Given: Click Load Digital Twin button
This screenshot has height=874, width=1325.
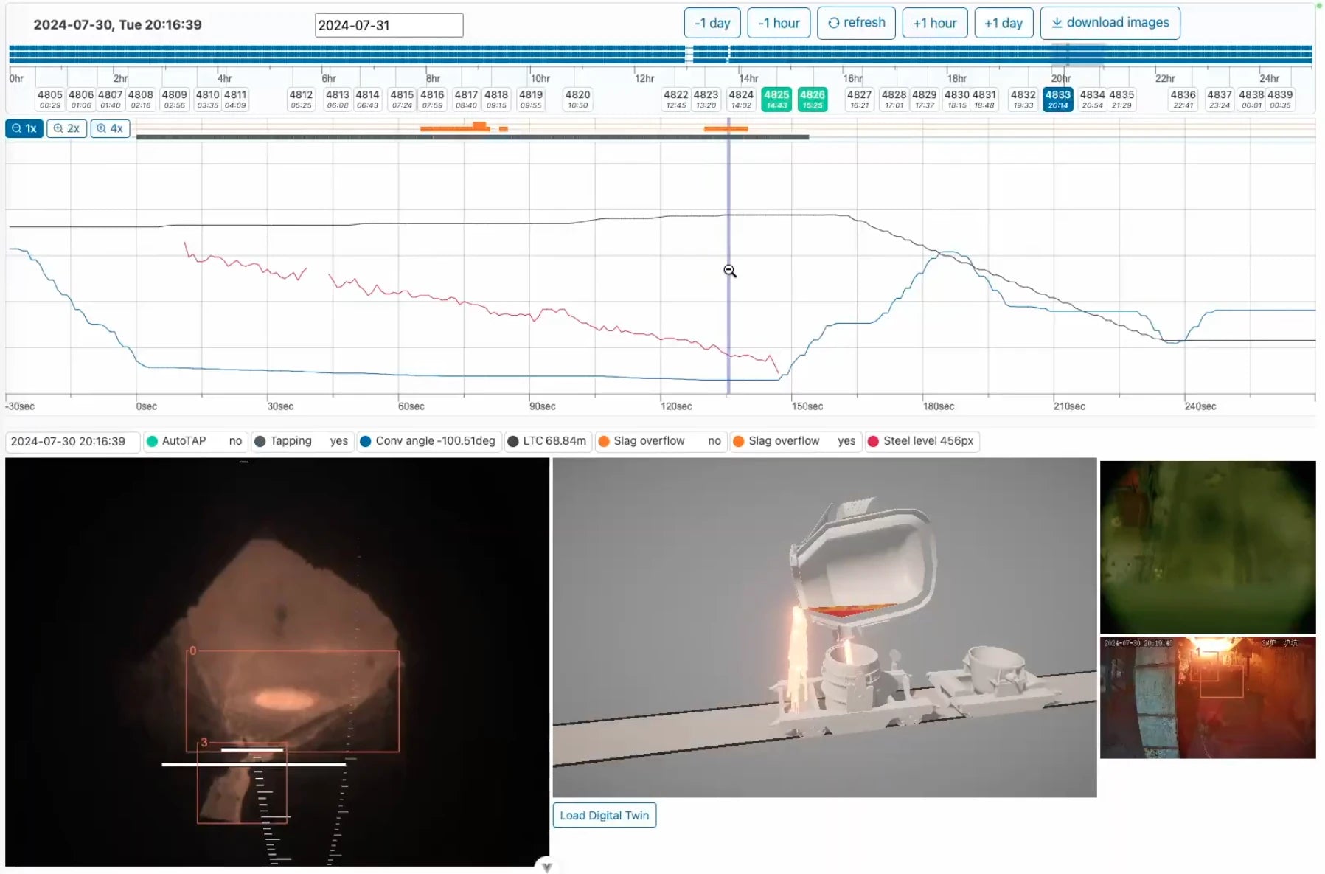Looking at the screenshot, I should [604, 815].
